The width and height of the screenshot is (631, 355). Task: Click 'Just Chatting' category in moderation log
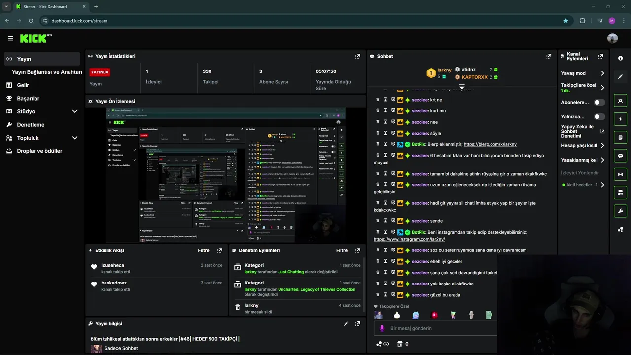tap(291, 272)
